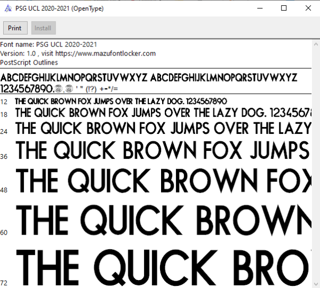Screen dimensions: 320x288
Task: Click the 12pt quick brown fox sample
Action: pyautogui.click(x=121, y=101)
